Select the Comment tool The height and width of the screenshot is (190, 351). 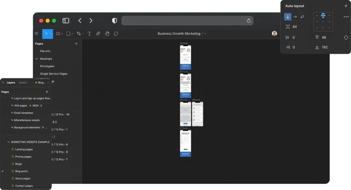point(116,34)
